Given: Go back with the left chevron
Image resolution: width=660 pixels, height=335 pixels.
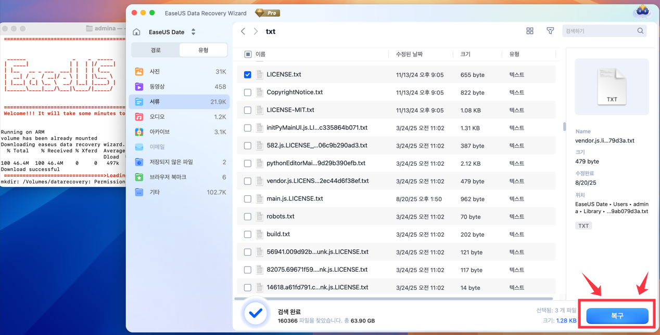Looking at the screenshot, I should click(x=243, y=32).
